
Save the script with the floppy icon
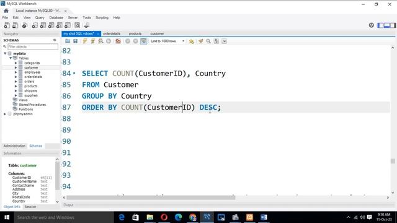(x=76, y=41)
